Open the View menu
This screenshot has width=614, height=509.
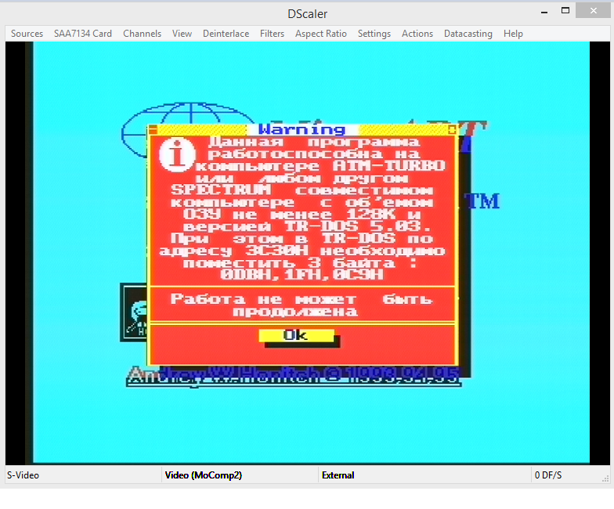[x=182, y=34]
